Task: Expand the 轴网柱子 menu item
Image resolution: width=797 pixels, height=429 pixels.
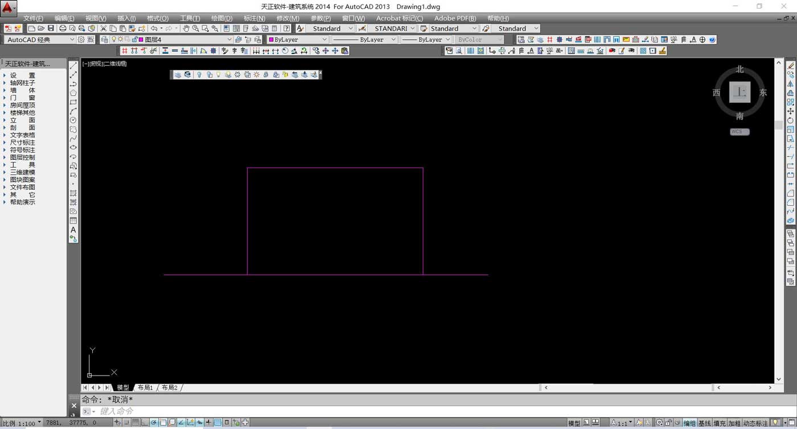Action: [22, 83]
